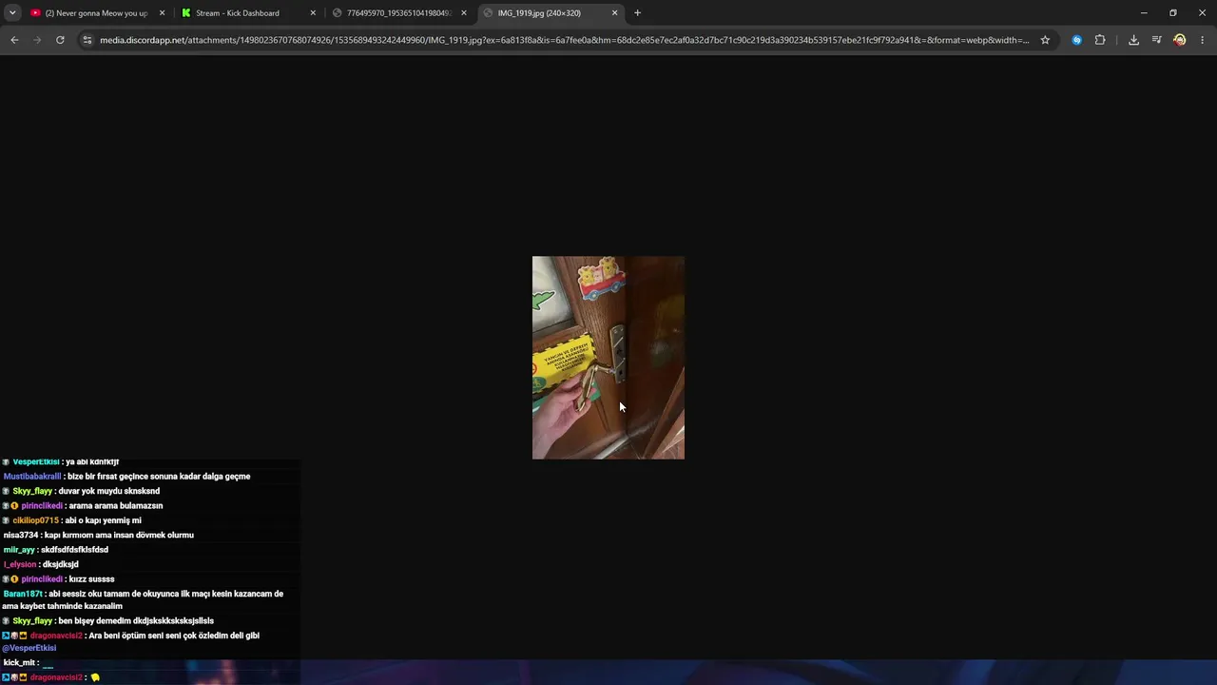Image resolution: width=1217 pixels, height=685 pixels.
Task: Click the username Baran187t in chat
Action: 23,594
